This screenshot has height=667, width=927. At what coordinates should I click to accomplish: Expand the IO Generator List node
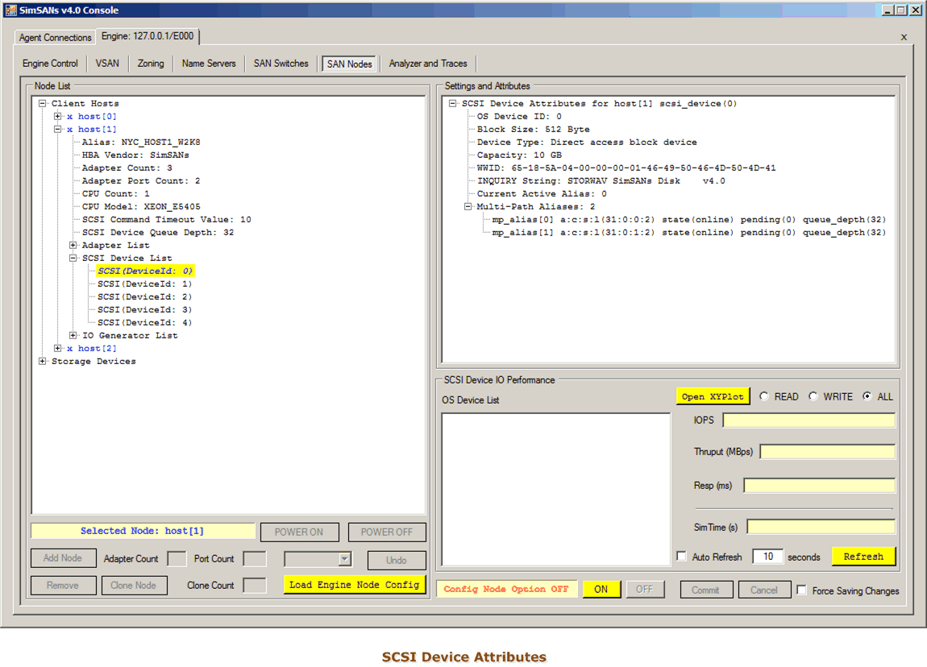pos(73,336)
